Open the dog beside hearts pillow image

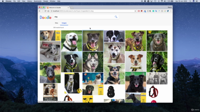pyautogui.click(x=50, y=51)
